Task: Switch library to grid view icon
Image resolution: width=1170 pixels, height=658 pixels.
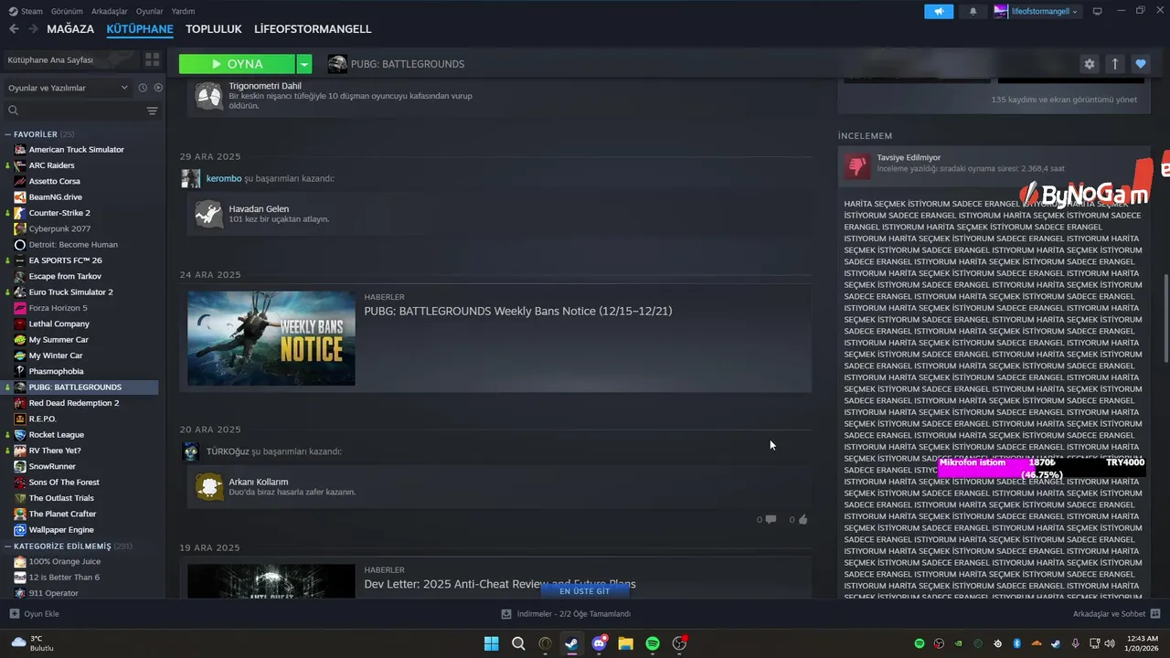Action: (x=152, y=59)
